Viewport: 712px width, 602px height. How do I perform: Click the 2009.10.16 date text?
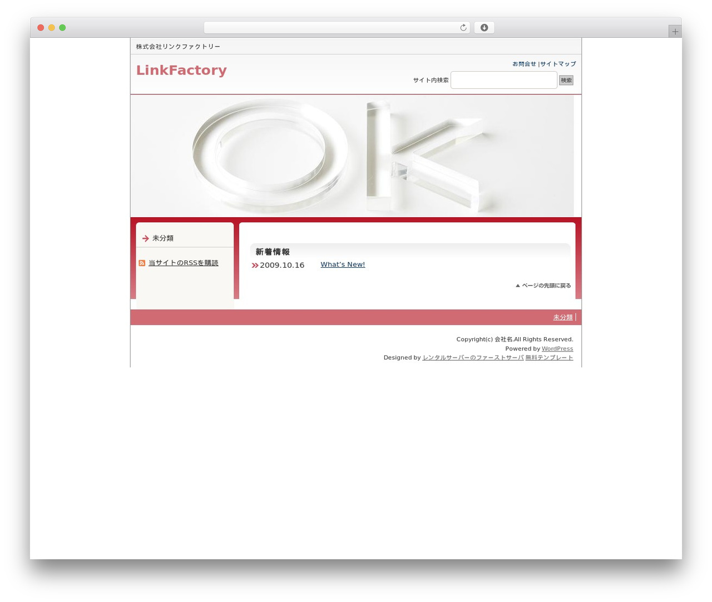282,265
